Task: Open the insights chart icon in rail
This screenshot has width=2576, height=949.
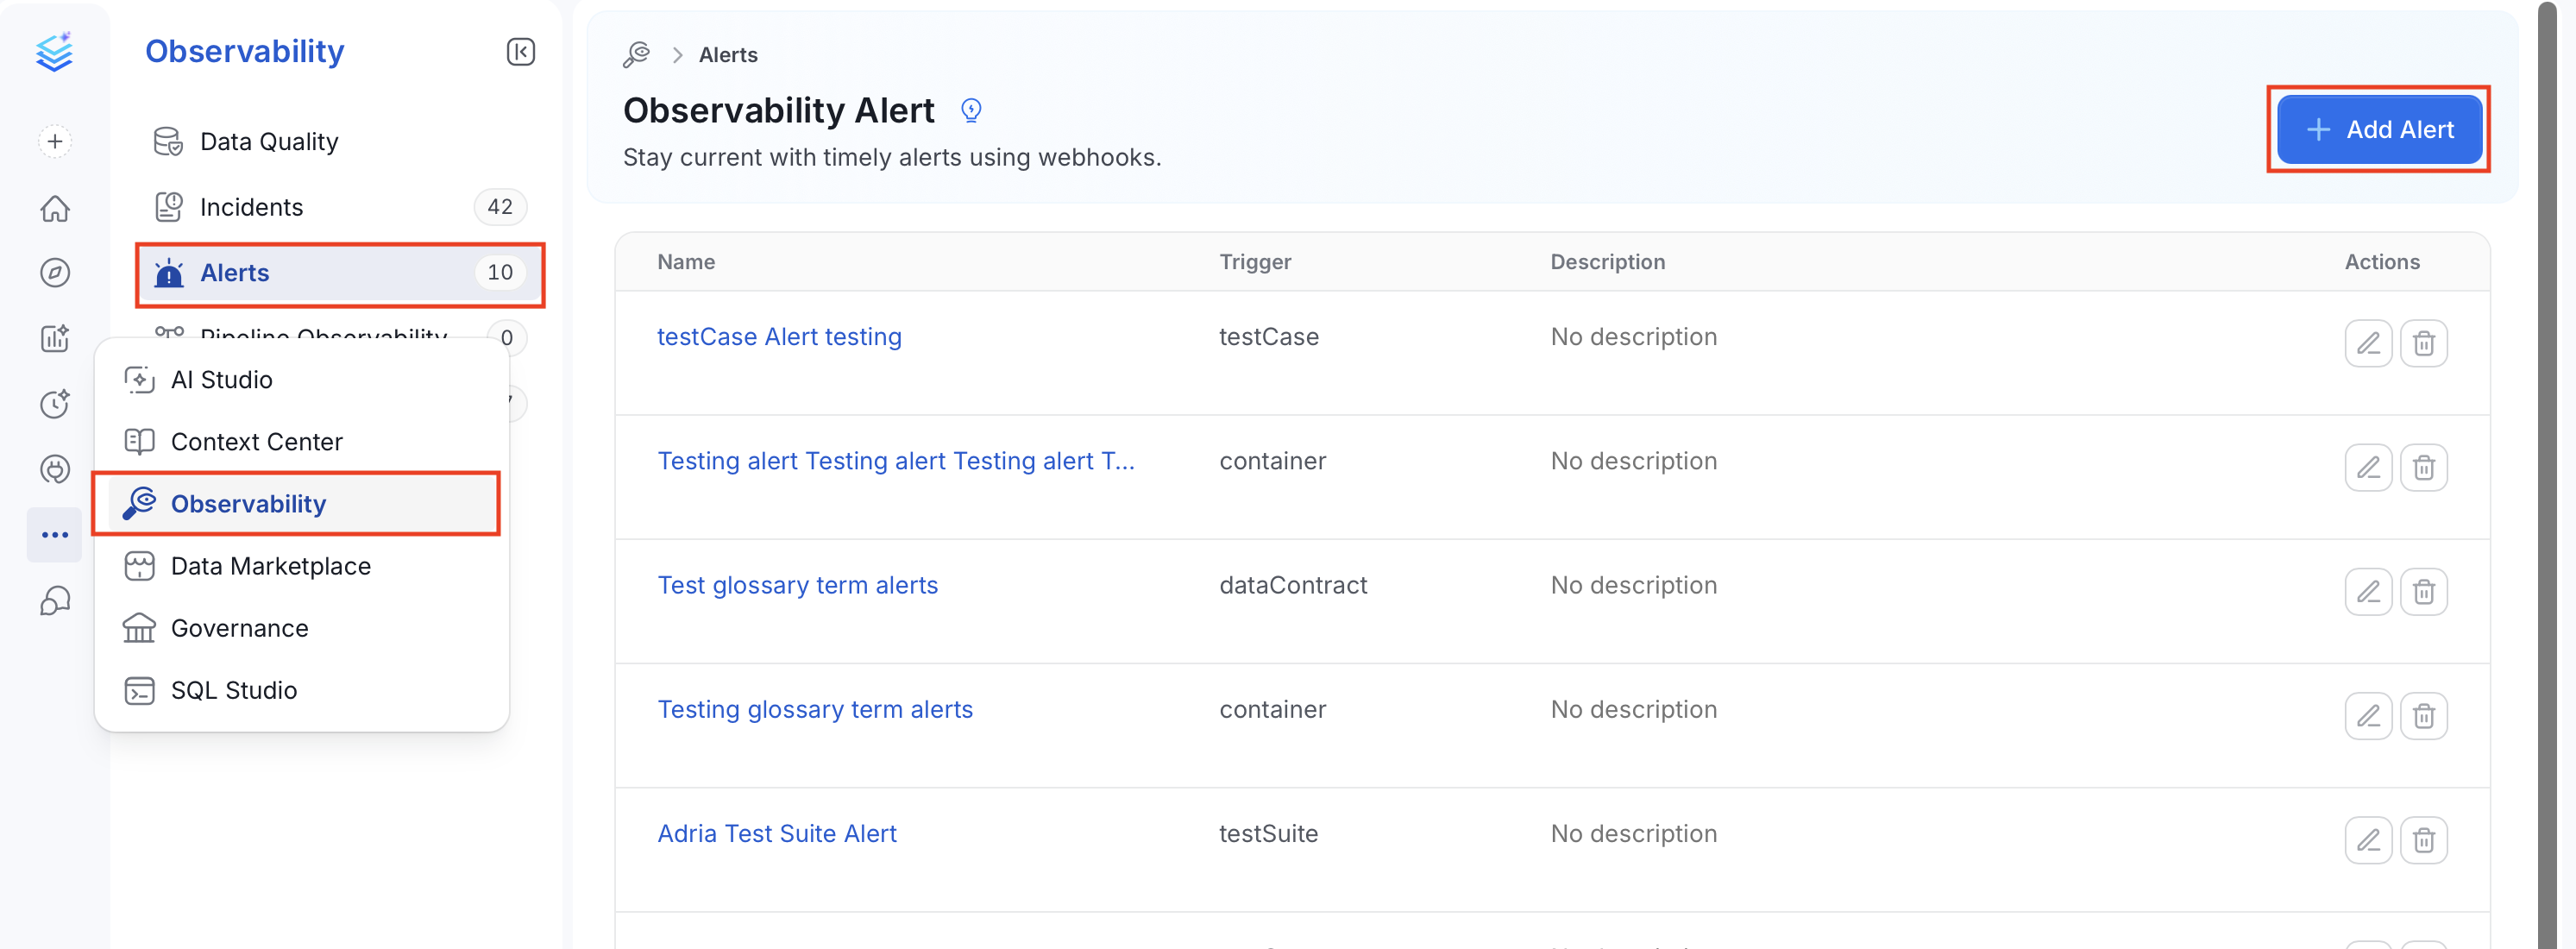Action: click(x=55, y=338)
